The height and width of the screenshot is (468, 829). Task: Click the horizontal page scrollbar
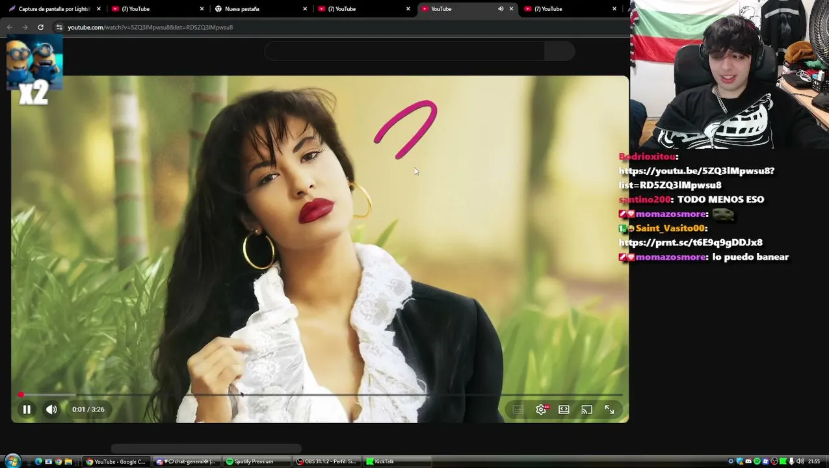tap(206, 448)
